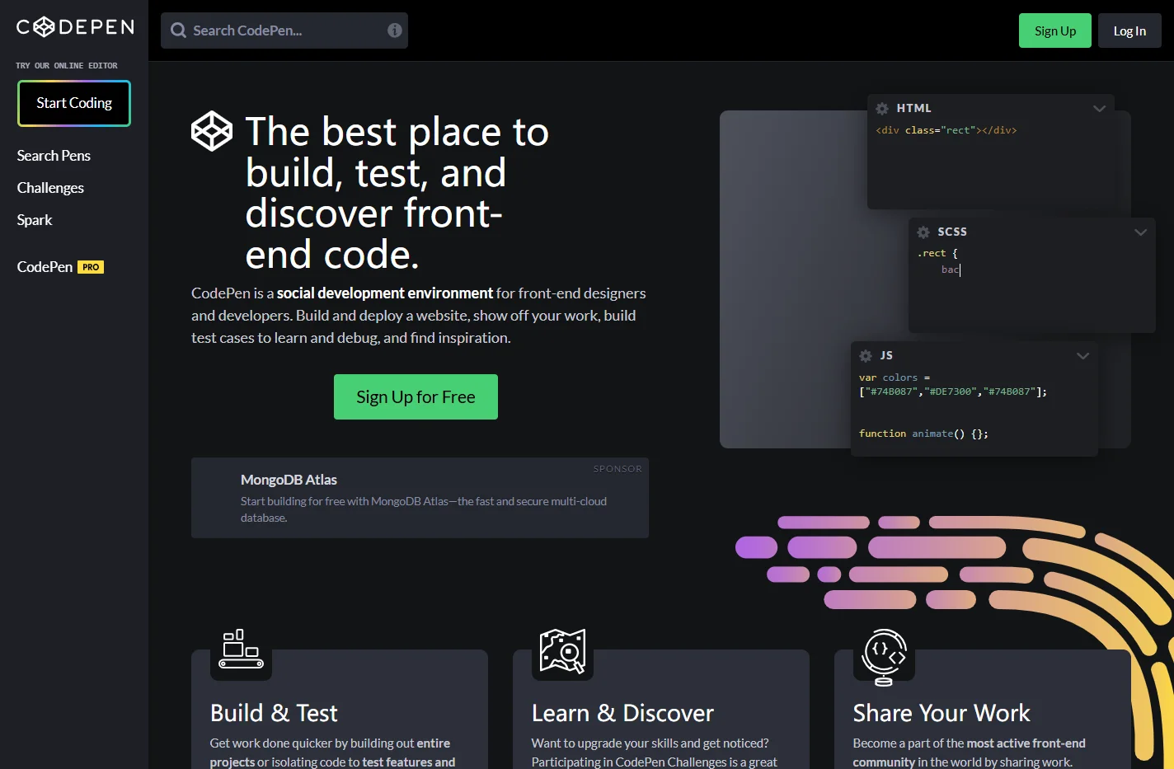Click the CodePen logo in sidebar
The image size is (1174, 769).
coord(75,27)
